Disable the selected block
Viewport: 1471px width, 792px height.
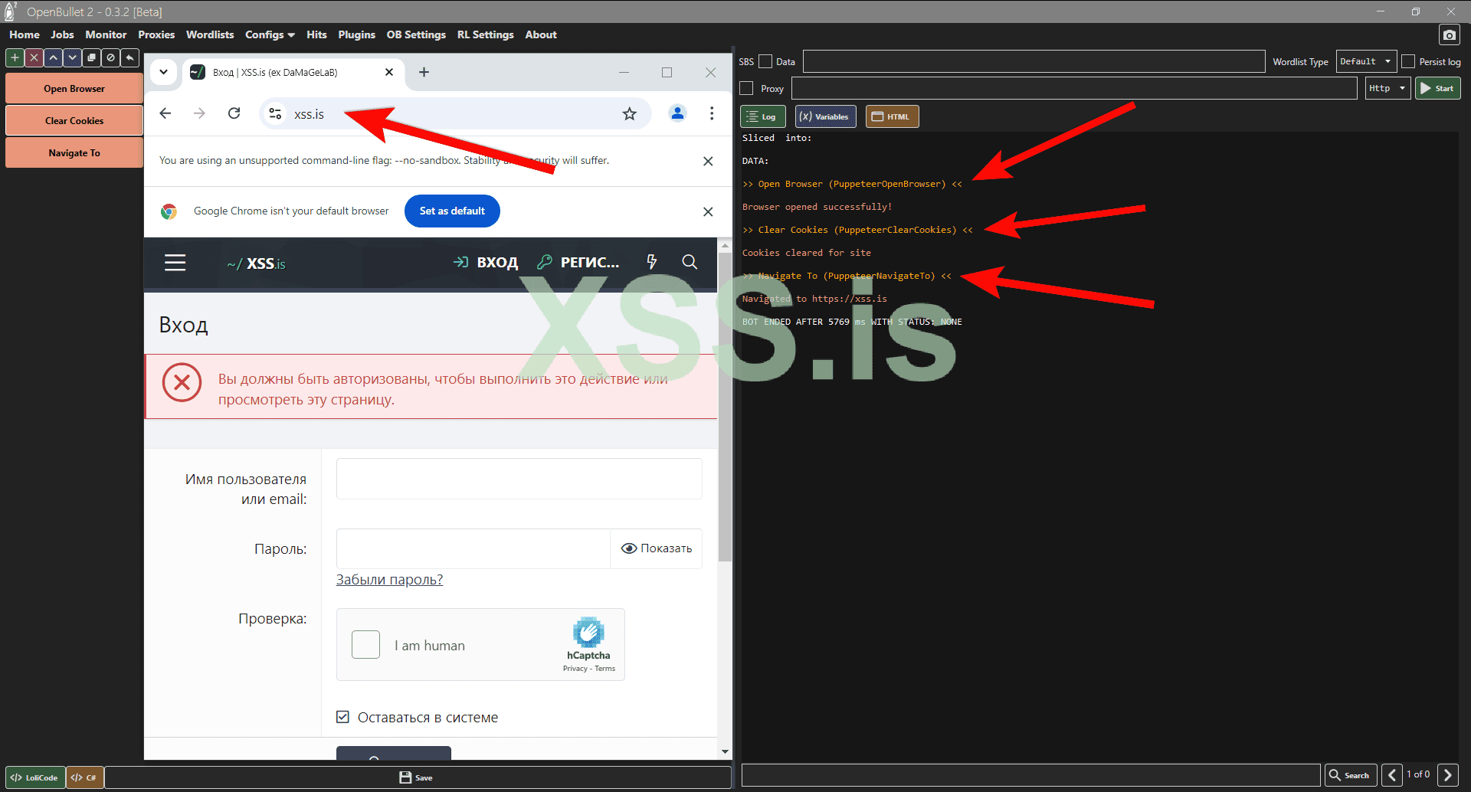pos(110,57)
